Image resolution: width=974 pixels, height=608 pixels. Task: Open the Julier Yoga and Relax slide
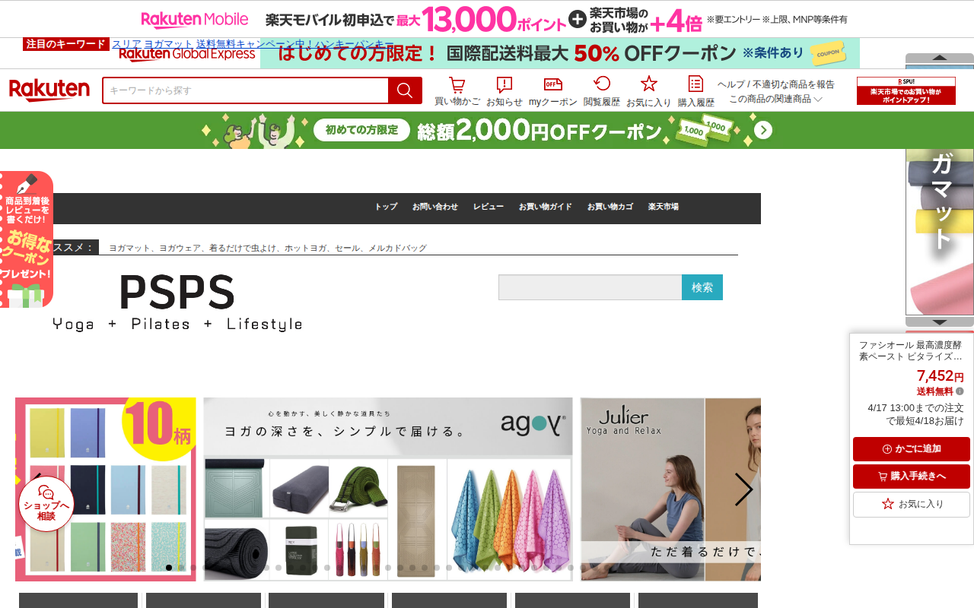tap(670, 489)
